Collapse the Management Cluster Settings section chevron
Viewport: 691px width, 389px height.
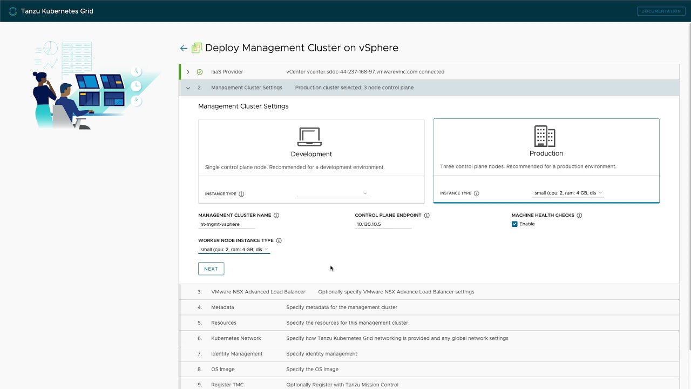pos(188,88)
